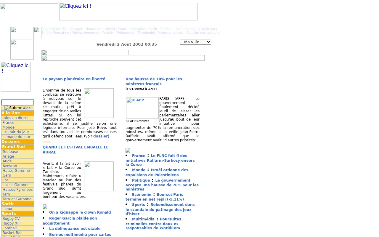Viewport: 379px width, 237px height.
Task: Select Tarn-et-Garonne in the sidebar
Action: click(x=17, y=199)
